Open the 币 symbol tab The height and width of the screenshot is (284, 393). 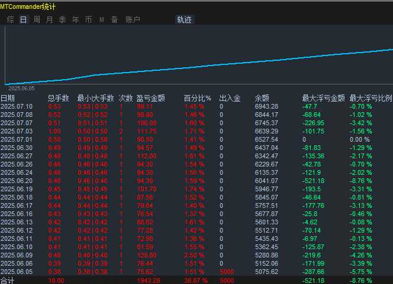[x=88, y=19]
